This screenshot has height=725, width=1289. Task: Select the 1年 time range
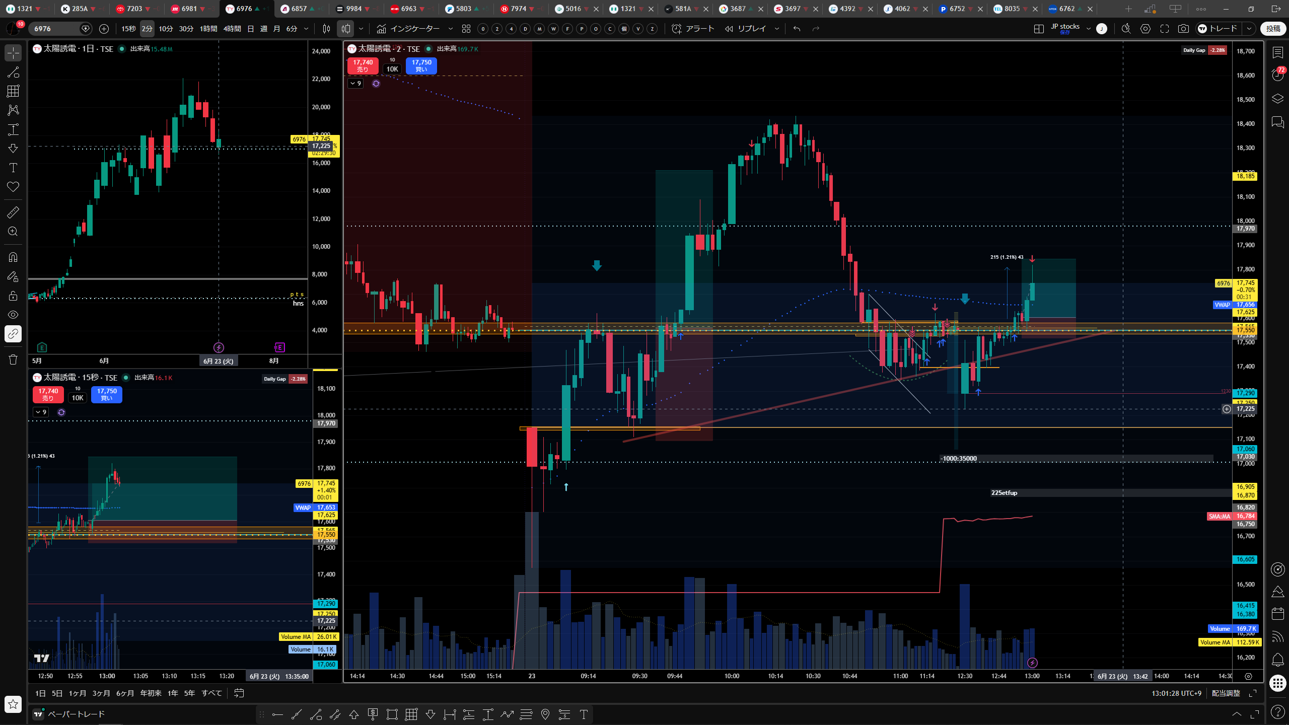pyautogui.click(x=173, y=693)
